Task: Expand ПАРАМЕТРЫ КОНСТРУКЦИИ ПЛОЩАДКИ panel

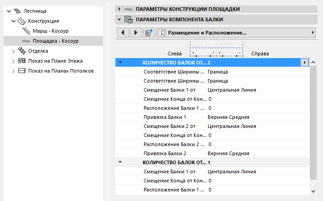Action: (x=119, y=9)
